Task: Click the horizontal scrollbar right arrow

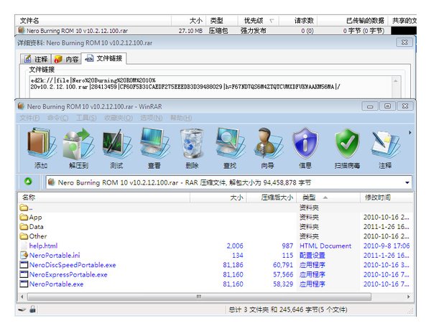Action: tap(409, 297)
